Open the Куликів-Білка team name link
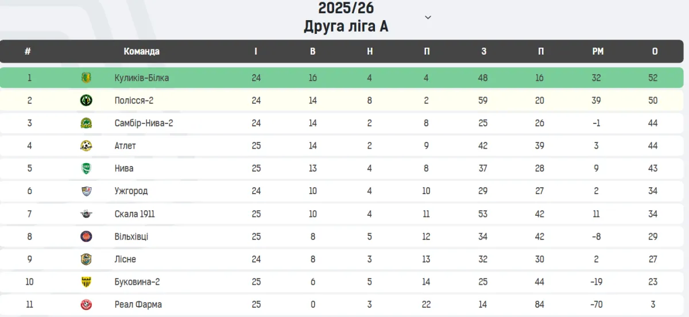The image size is (689, 317). pos(141,78)
